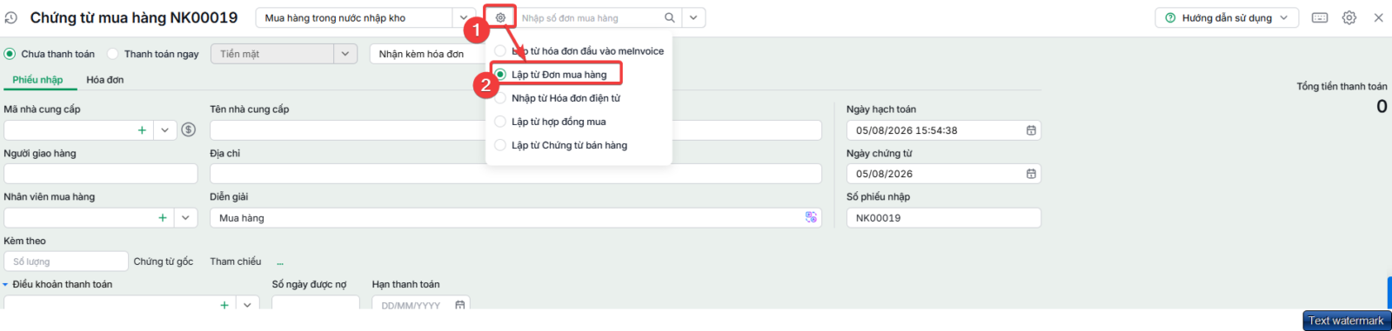Select Chưa thanh toán radio option
Viewport: 1392px width, 331px height.
10,54
